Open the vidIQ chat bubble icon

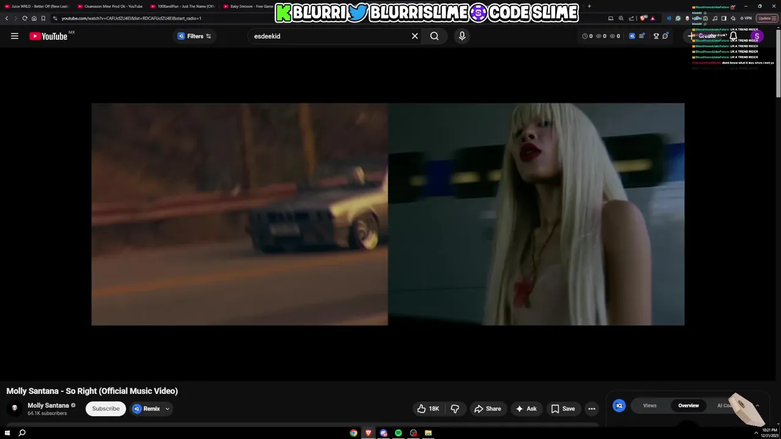[665, 36]
